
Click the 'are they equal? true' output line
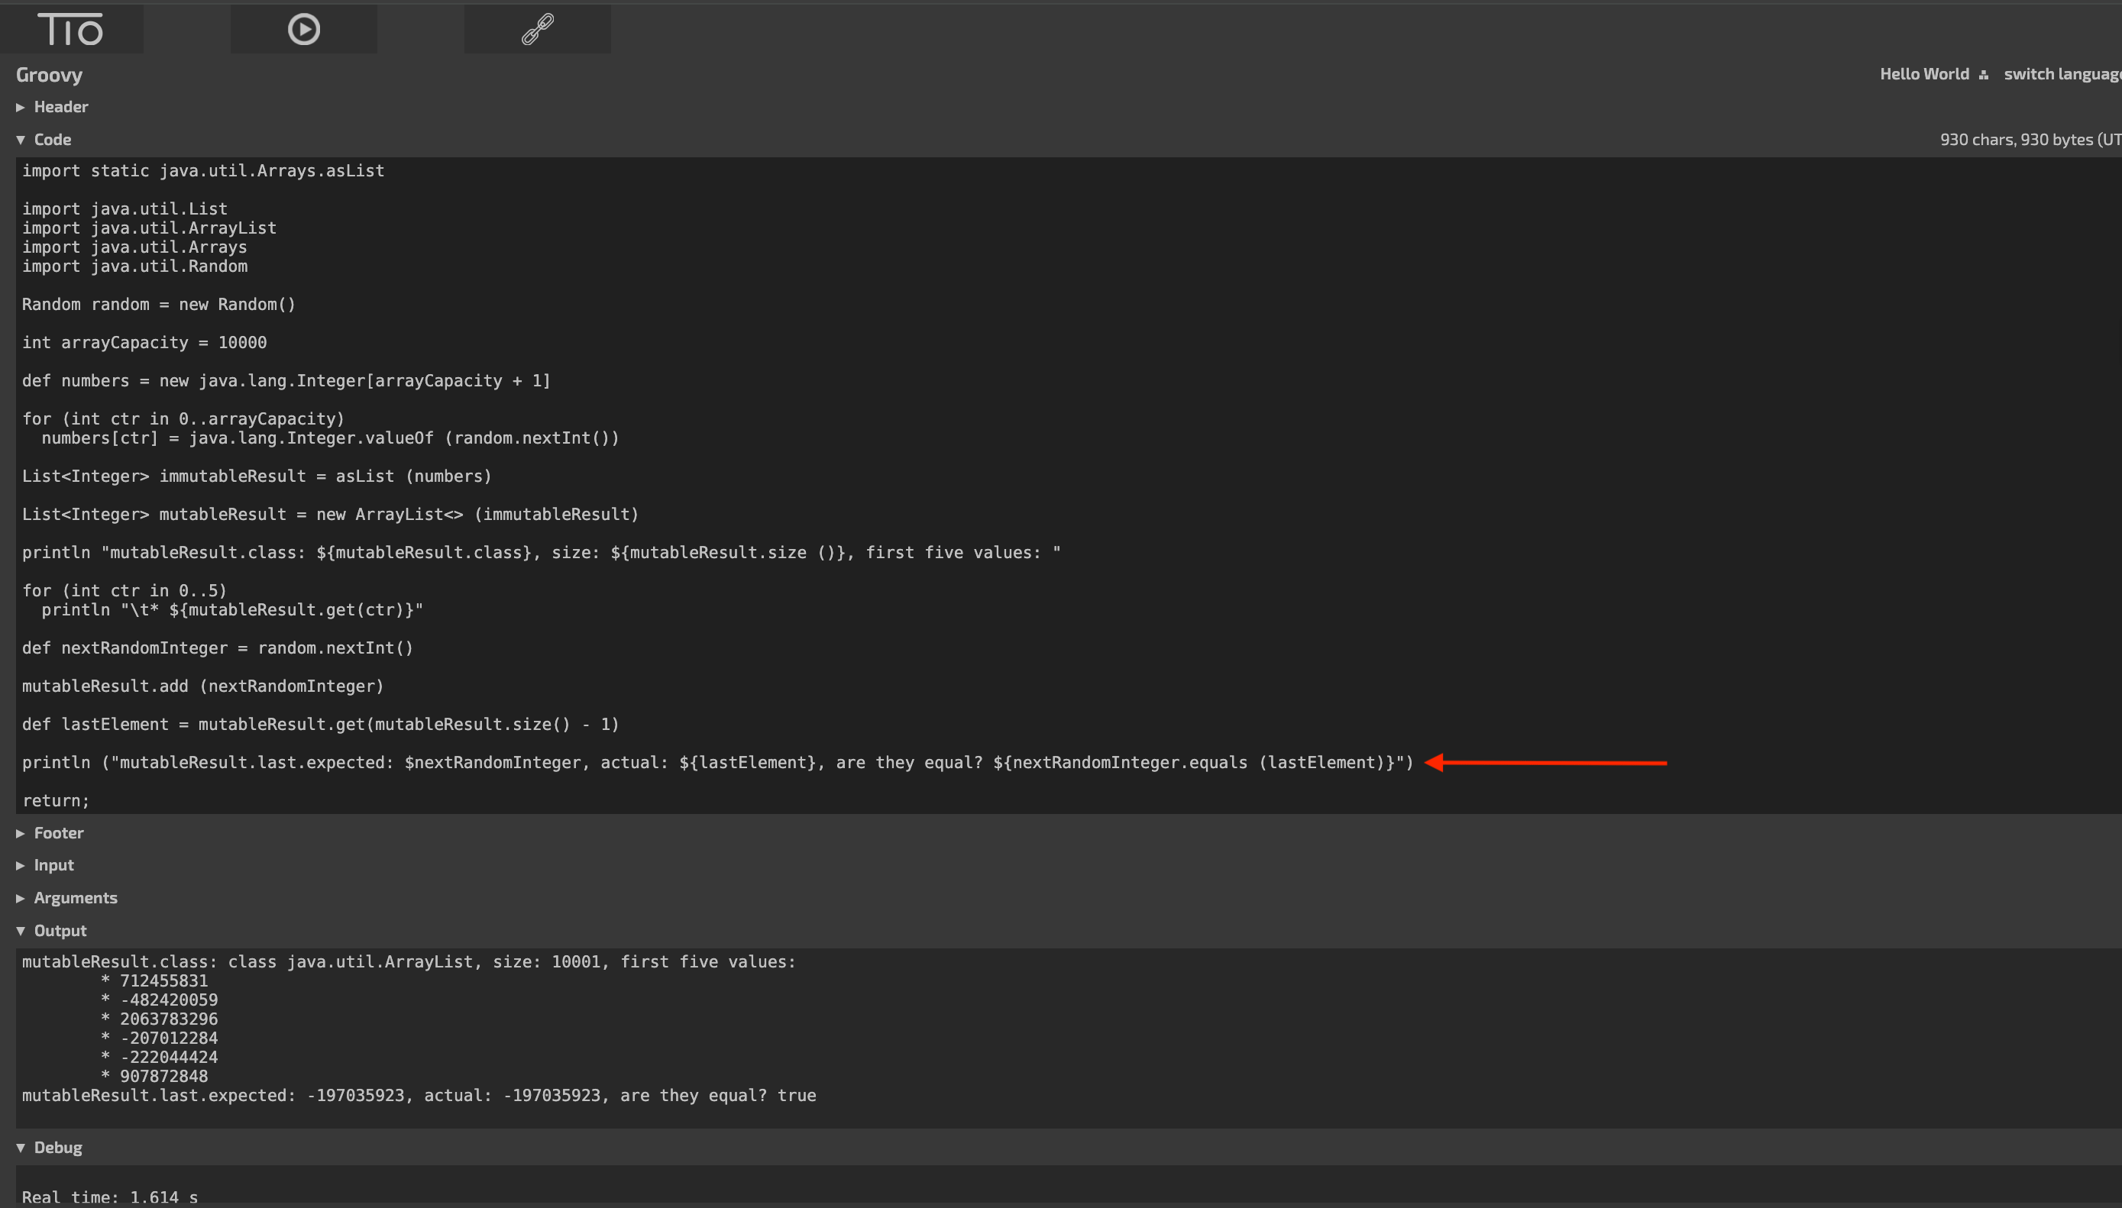[419, 1095]
